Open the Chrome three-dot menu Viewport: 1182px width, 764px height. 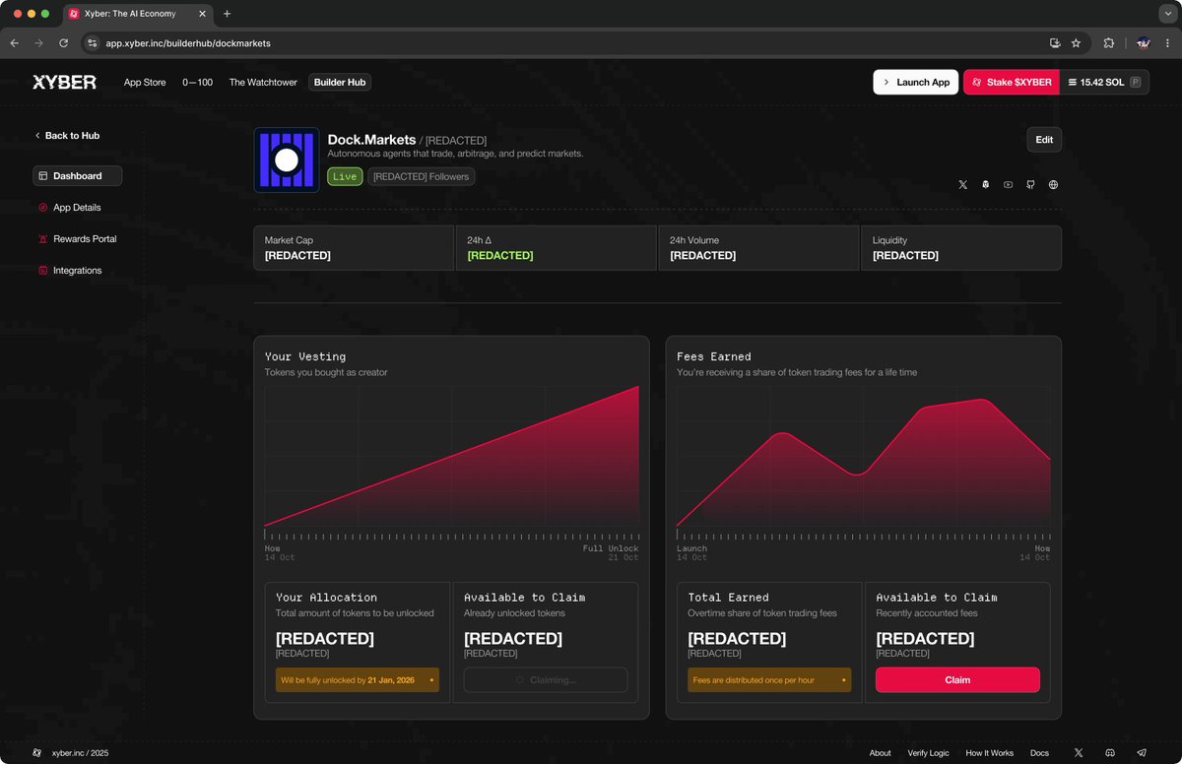pyautogui.click(x=1167, y=43)
